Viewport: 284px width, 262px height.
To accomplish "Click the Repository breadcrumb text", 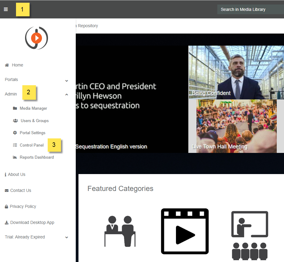I will pos(88,26).
